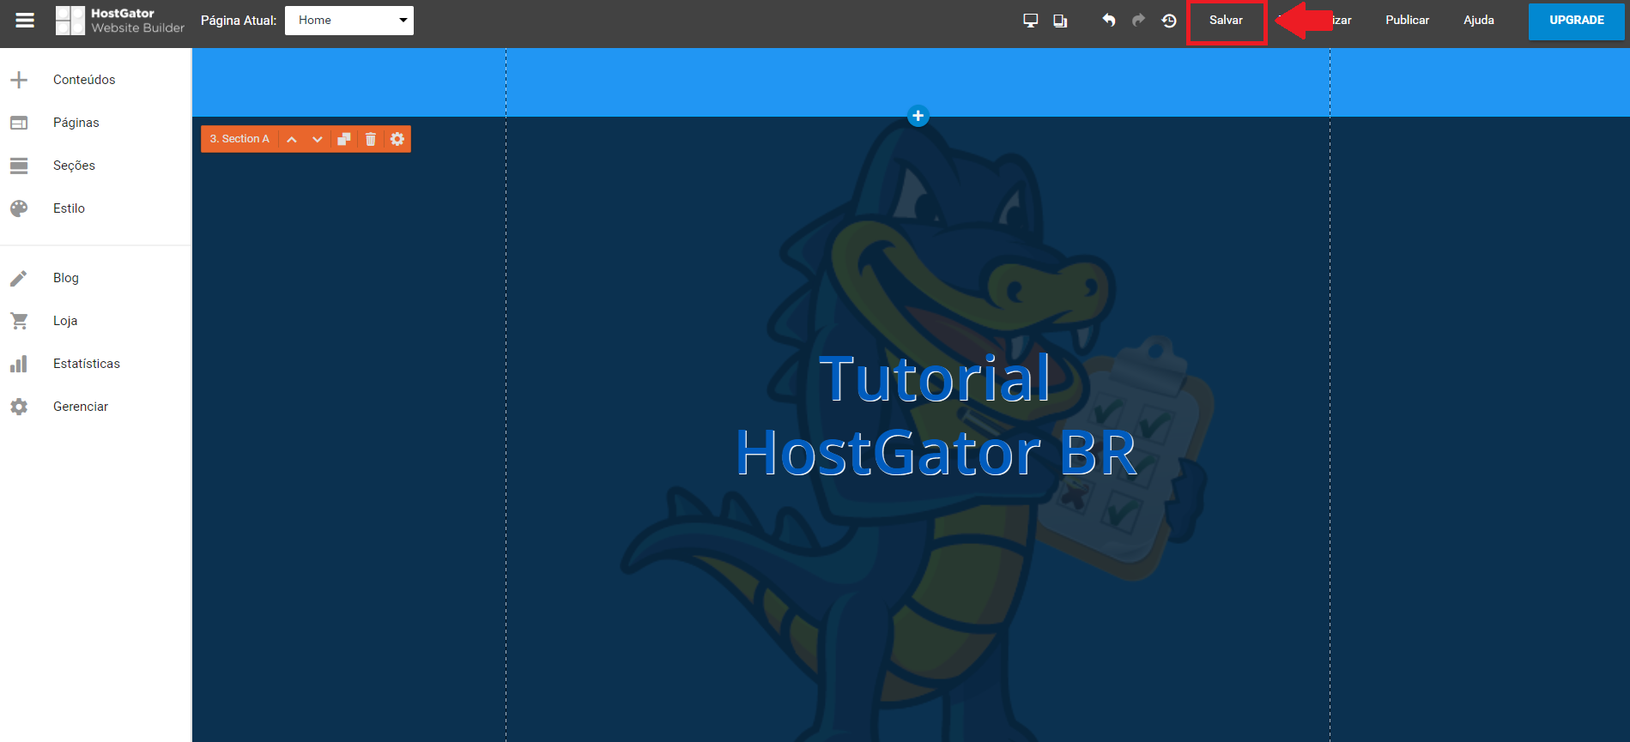Open Section A settings gear
This screenshot has height=742, width=1630.
[397, 139]
